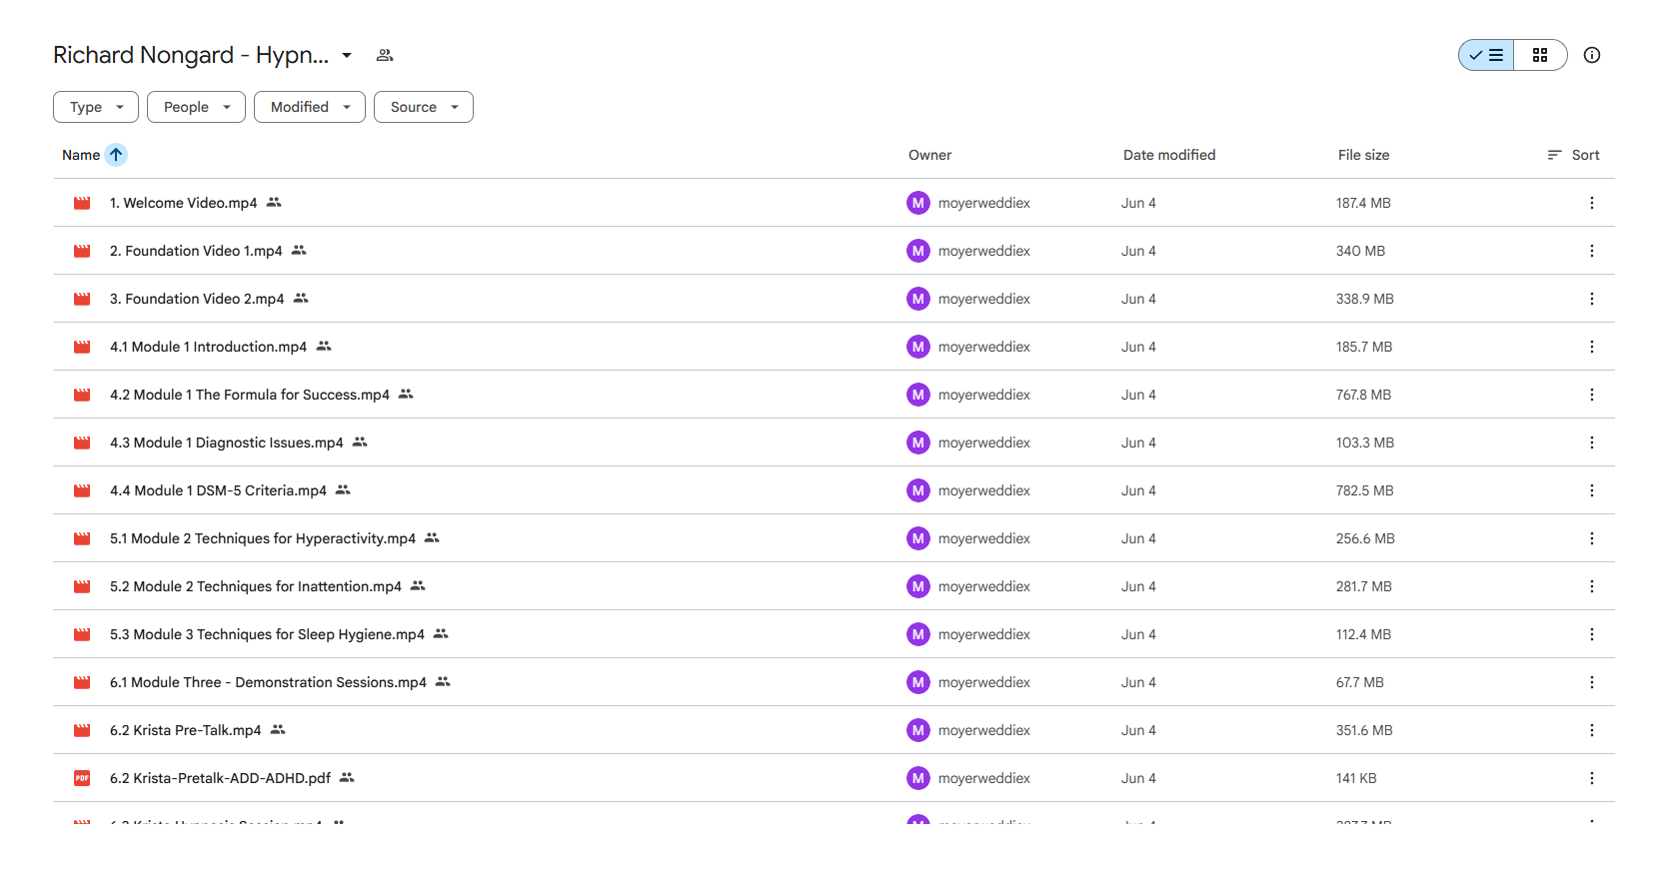Click the folder title Richard Nongard - Hypn...
This screenshot has height=871, width=1671.
pos(191,55)
